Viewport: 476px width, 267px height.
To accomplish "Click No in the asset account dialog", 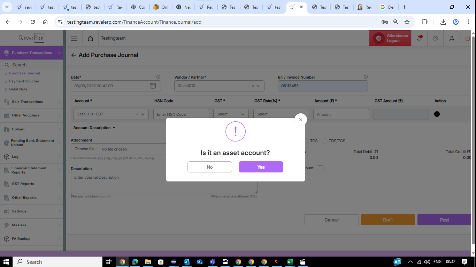I will tap(209, 167).
